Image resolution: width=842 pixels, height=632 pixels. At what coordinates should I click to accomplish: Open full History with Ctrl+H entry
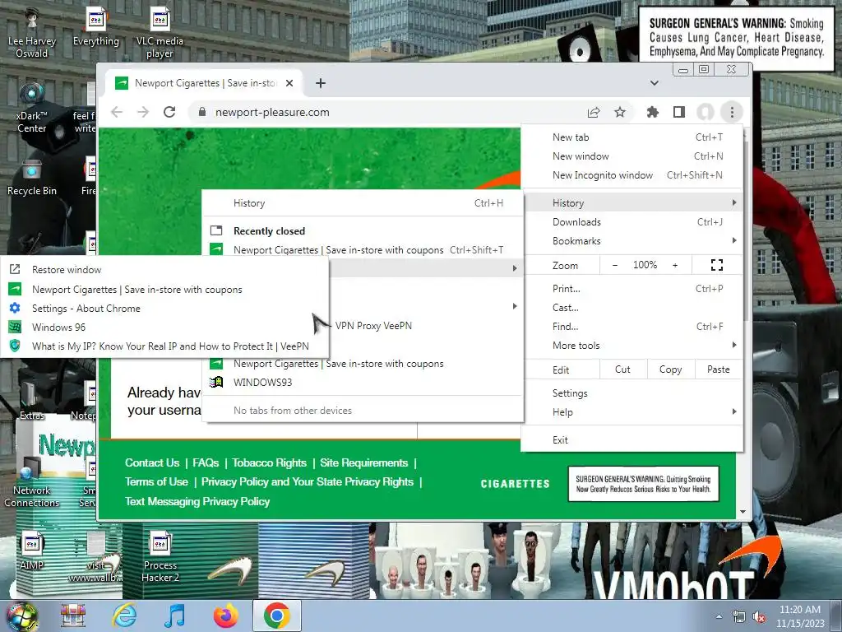click(x=363, y=203)
